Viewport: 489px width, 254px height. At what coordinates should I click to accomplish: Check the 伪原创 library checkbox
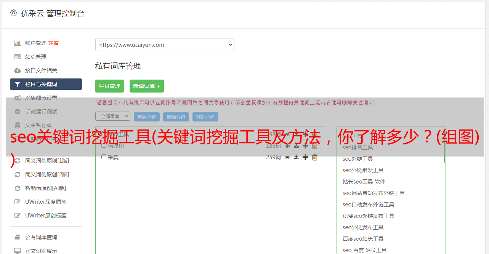tap(104, 145)
